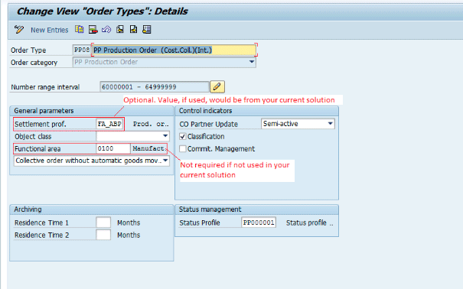Click the Order Type description text field
This screenshot has height=289, width=463.
point(174,50)
